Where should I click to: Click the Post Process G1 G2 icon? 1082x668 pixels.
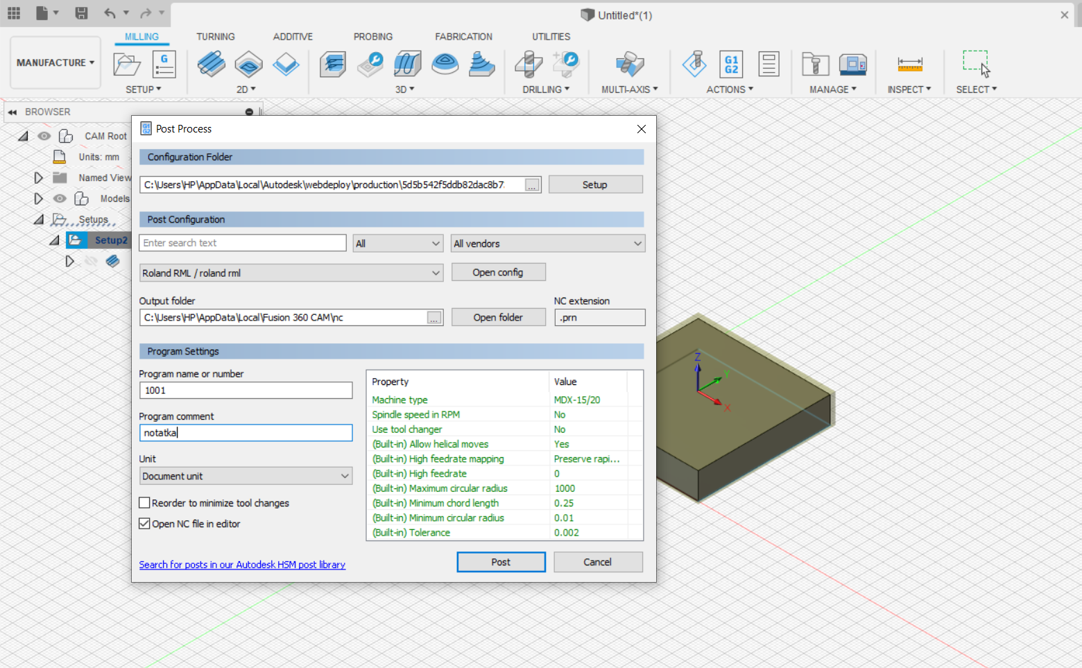click(x=731, y=65)
